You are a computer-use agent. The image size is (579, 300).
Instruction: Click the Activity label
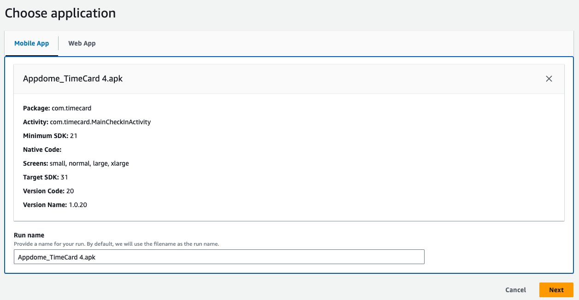click(35, 122)
